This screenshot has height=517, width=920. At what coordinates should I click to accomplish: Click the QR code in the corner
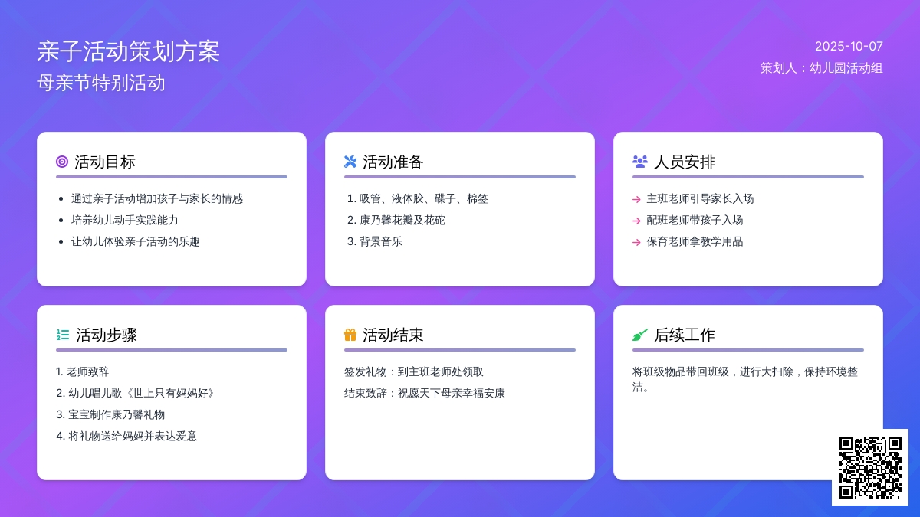(869, 467)
